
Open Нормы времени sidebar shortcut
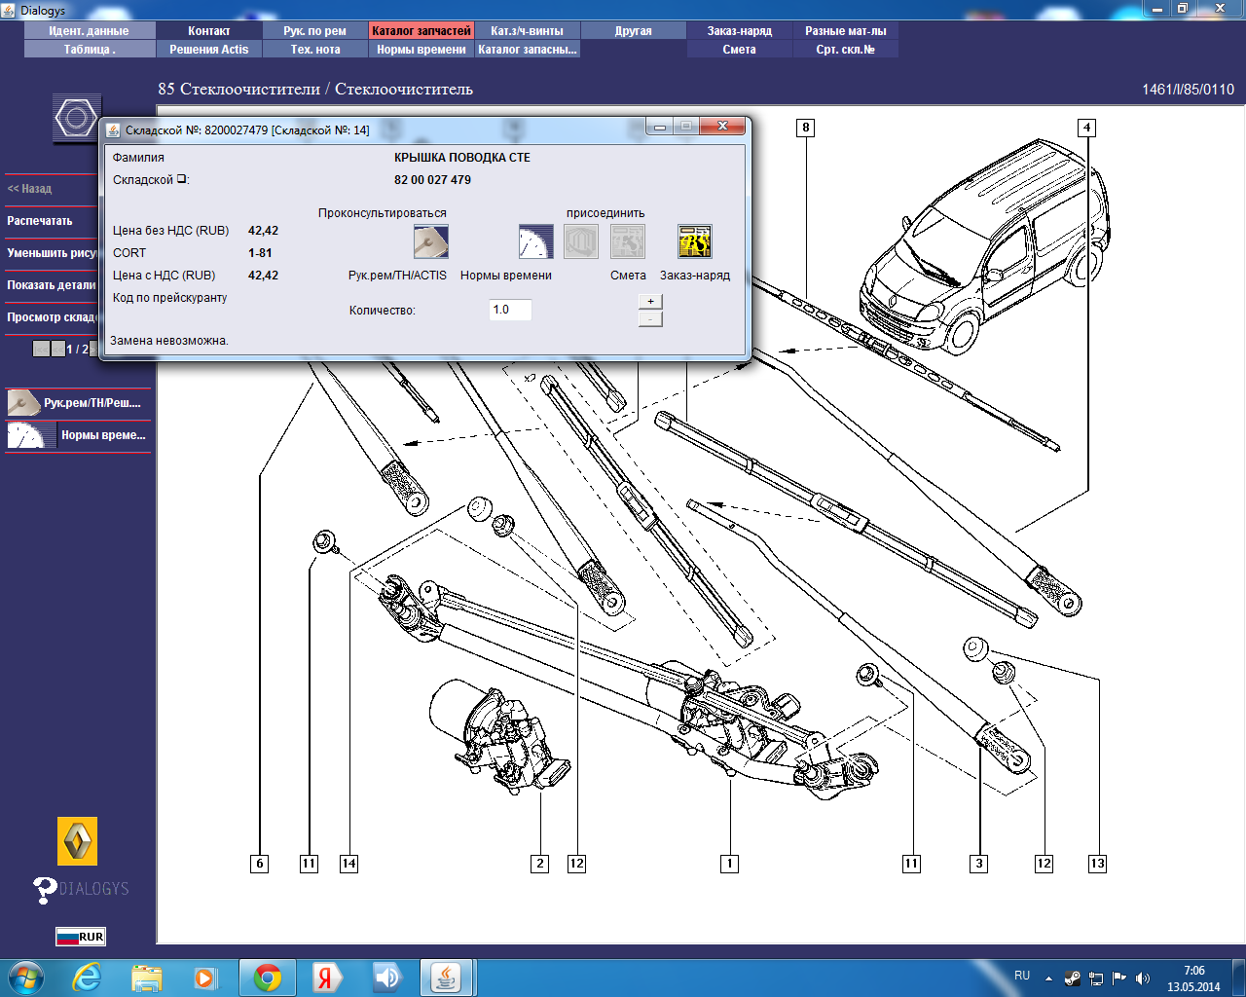(x=78, y=435)
